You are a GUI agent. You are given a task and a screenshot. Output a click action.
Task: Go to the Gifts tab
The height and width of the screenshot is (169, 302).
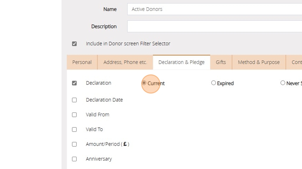click(221, 62)
